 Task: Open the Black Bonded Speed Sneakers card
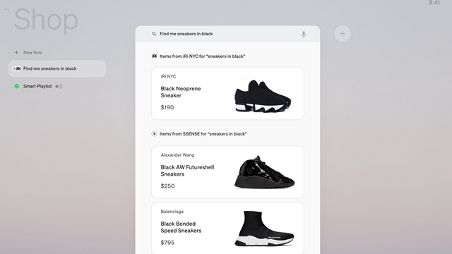click(x=227, y=228)
